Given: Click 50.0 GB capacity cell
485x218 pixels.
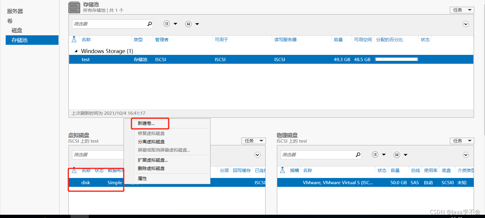Looking at the screenshot, I should click(398, 183).
